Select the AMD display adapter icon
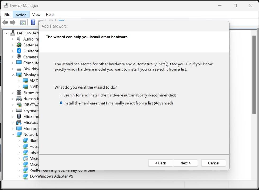Image resolution: width=259 pixels, height=190 pixels. (25, 81)
